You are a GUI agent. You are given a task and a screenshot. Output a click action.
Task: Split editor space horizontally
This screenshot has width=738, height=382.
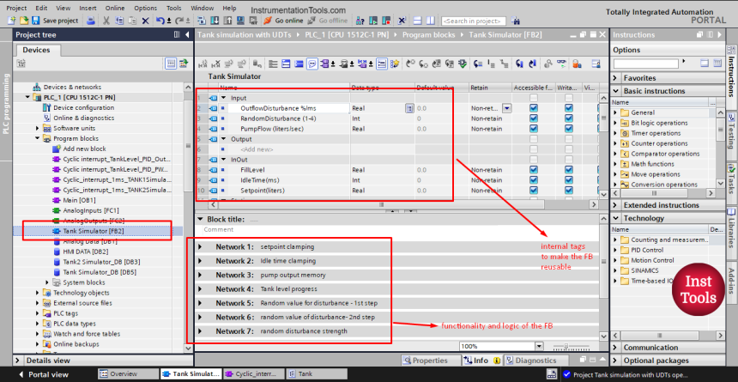point(417,21)
